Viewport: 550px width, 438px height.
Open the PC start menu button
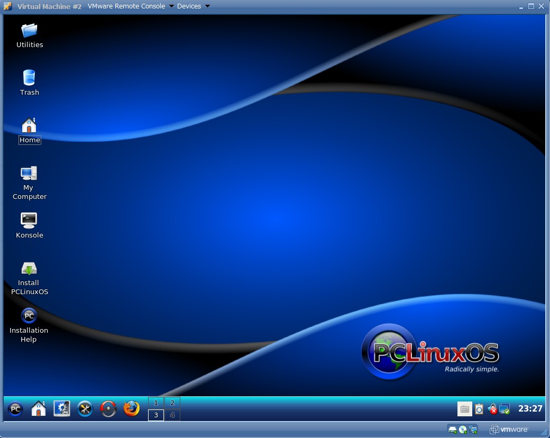[15, 409]
